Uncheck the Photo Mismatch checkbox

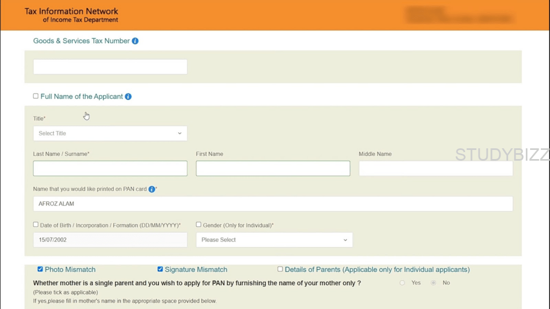click(x=40, y=269)
